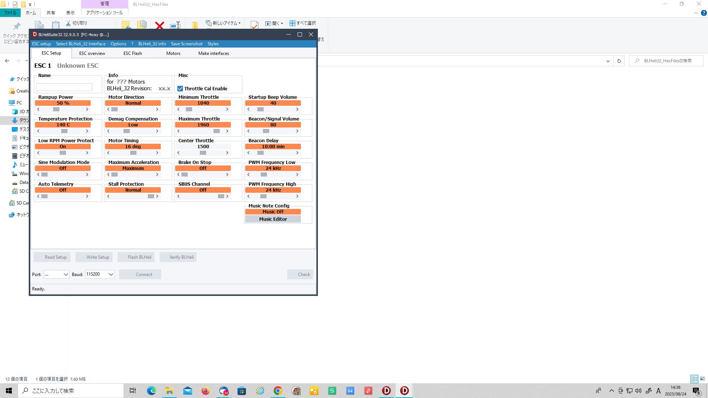
Task: Open the Select BLHeli_32 Interface menu
Action: pos(81,44)
